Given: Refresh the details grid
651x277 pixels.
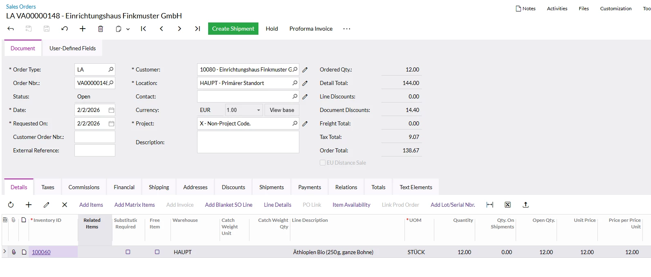Looking at the screenshot, I should pyautogui.click(x=11, y=205).
